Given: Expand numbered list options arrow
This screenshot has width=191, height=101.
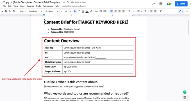Looking at the screenshot, I should point(148,11).
